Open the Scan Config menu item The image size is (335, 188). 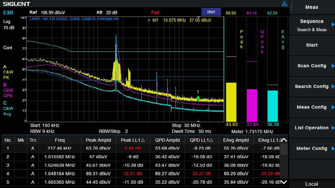[312, 66]
